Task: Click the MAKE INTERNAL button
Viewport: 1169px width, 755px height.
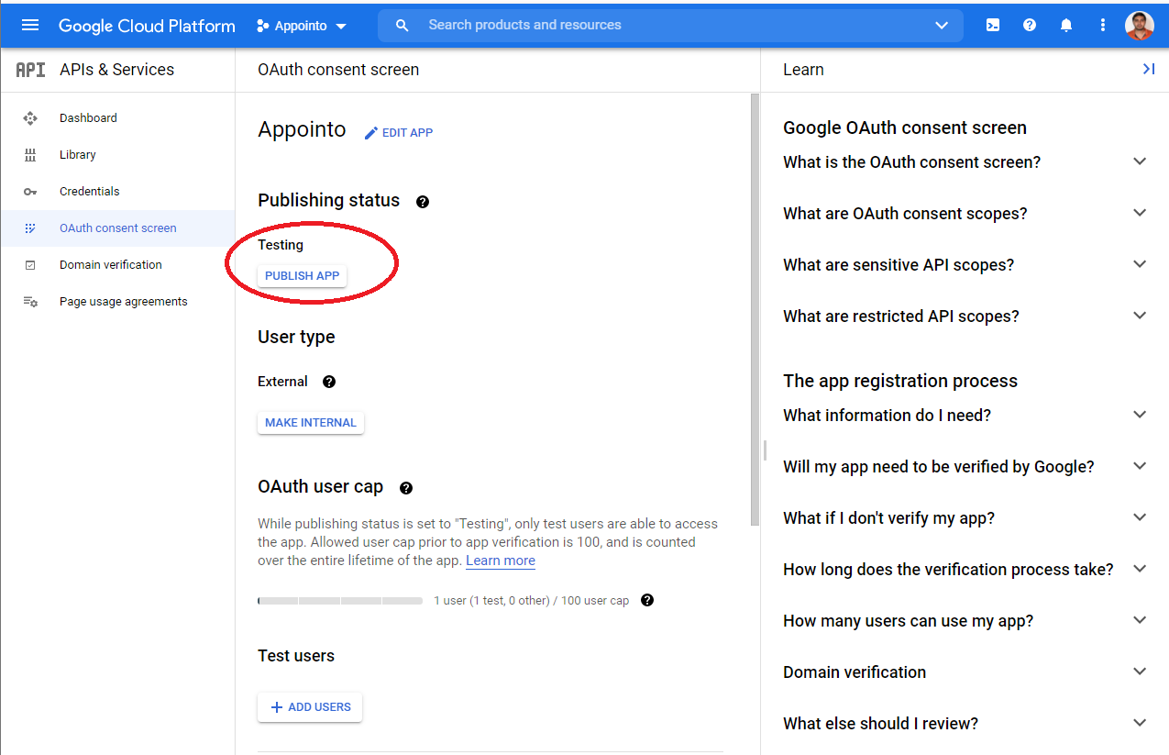Action: 311,423
